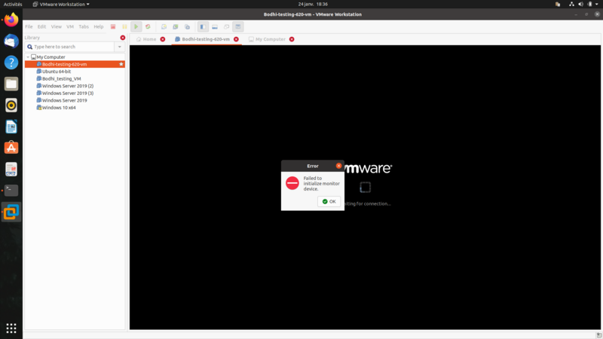Viewport: 603px width, 339px height.
Task: Click OK in the Error dialog
Action: tap(329, 201)
